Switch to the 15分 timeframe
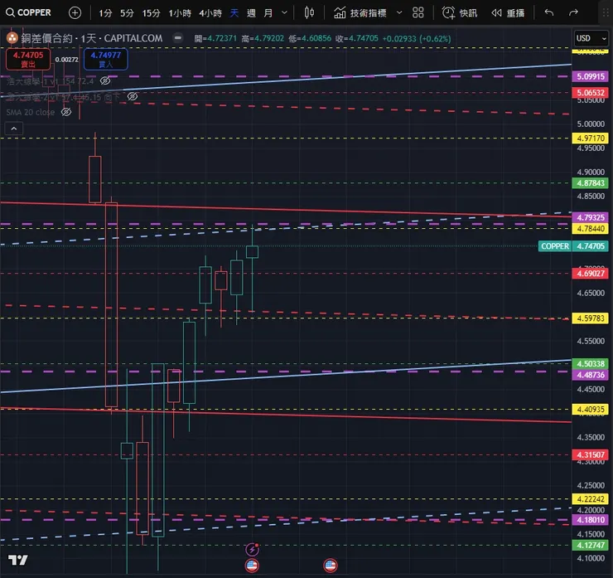The image size is (613, 578). click(x=151, y=13)
